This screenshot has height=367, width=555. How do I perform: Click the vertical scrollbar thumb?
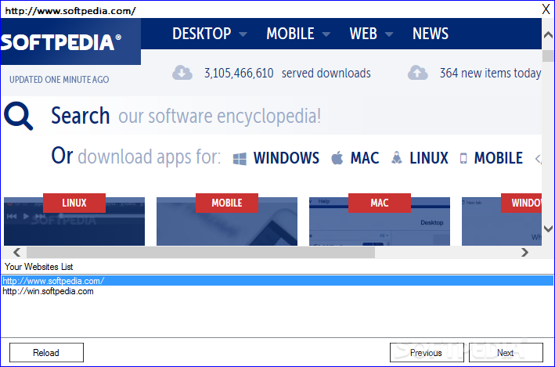click(x=548, y=56)
